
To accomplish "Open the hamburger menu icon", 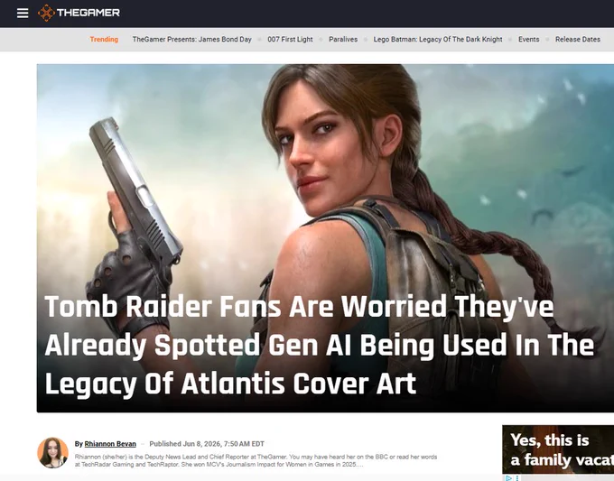I will [x=23, y=13].
